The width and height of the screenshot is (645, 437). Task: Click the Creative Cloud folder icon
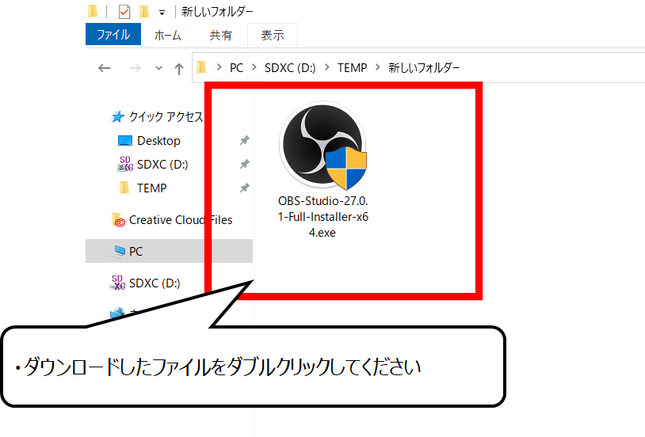click(119, 220)
